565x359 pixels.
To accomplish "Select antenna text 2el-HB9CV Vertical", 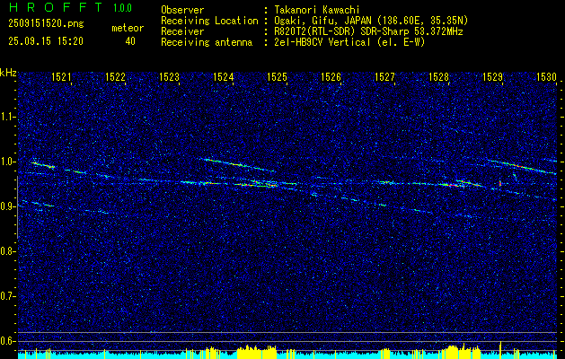I will pyautogui.click(x=322, y=42).
